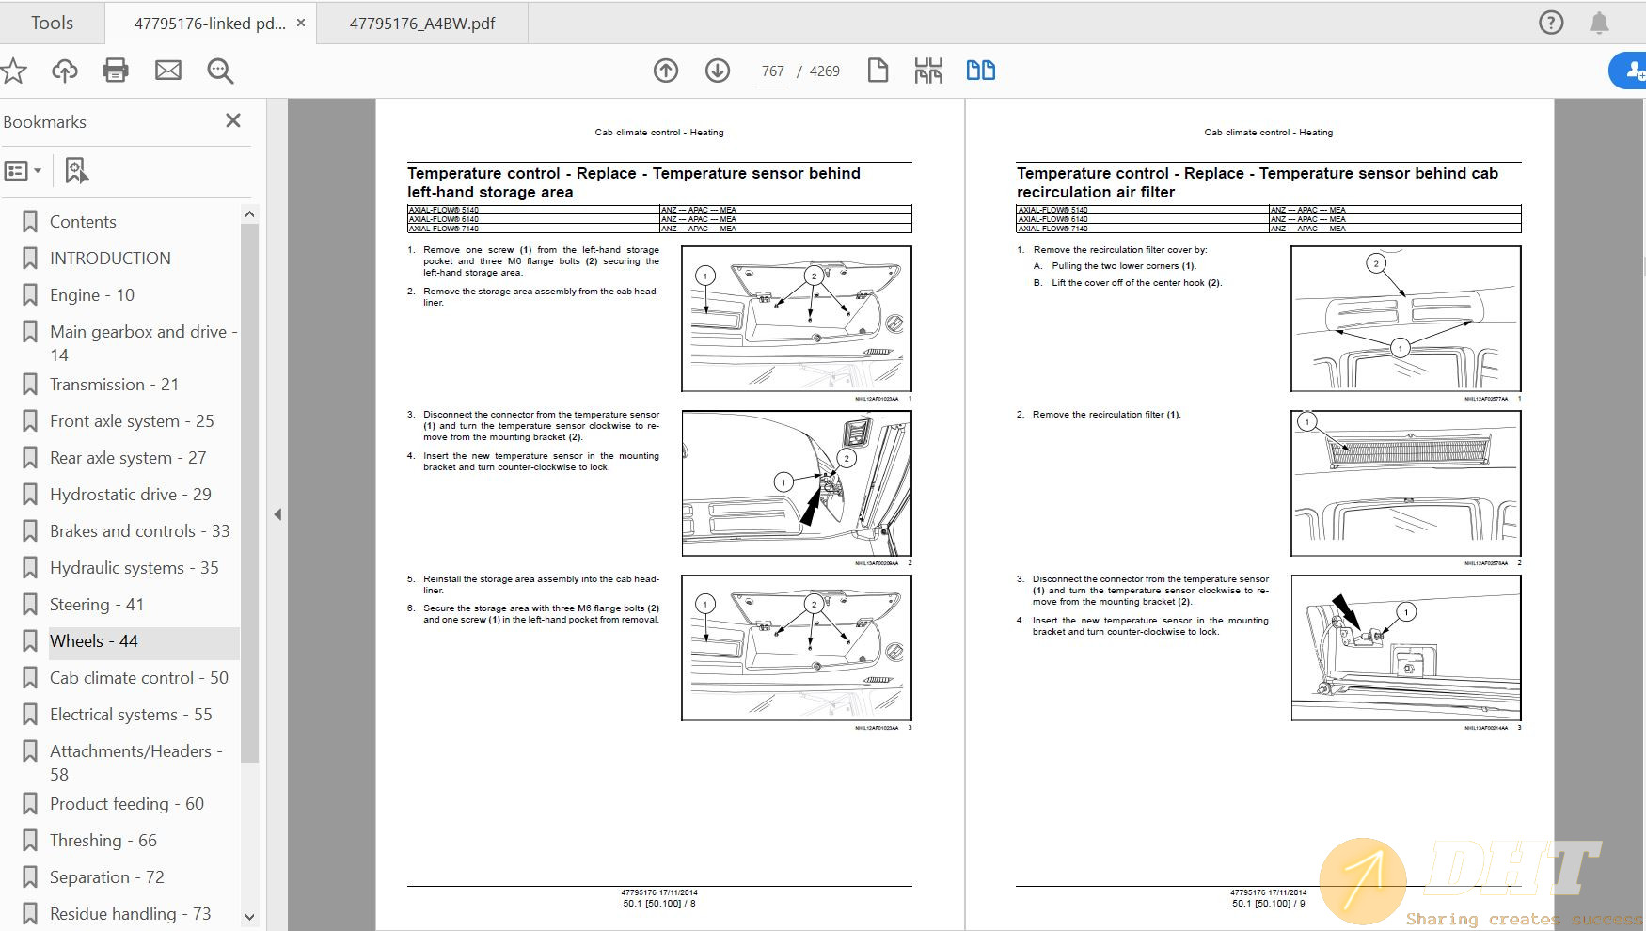The height and width of the screenshot is (931, 1646).
Task: Click the bookmarks panel scroll up arrow
Action: point(249,214)
